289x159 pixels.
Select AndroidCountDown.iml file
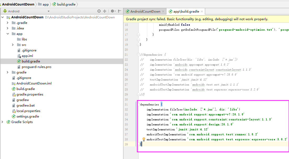[34, 83]
